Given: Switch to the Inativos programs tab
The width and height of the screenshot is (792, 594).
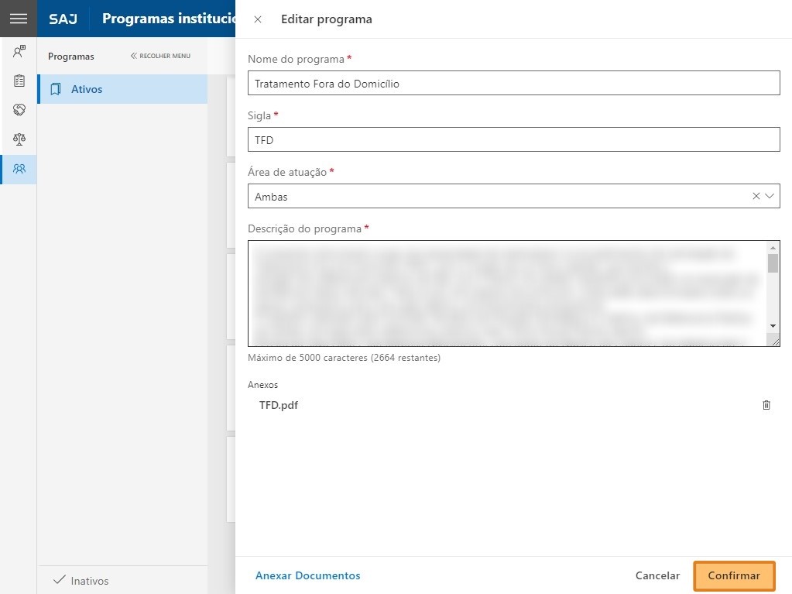Looking at the screenshot, I should (122, 580).
